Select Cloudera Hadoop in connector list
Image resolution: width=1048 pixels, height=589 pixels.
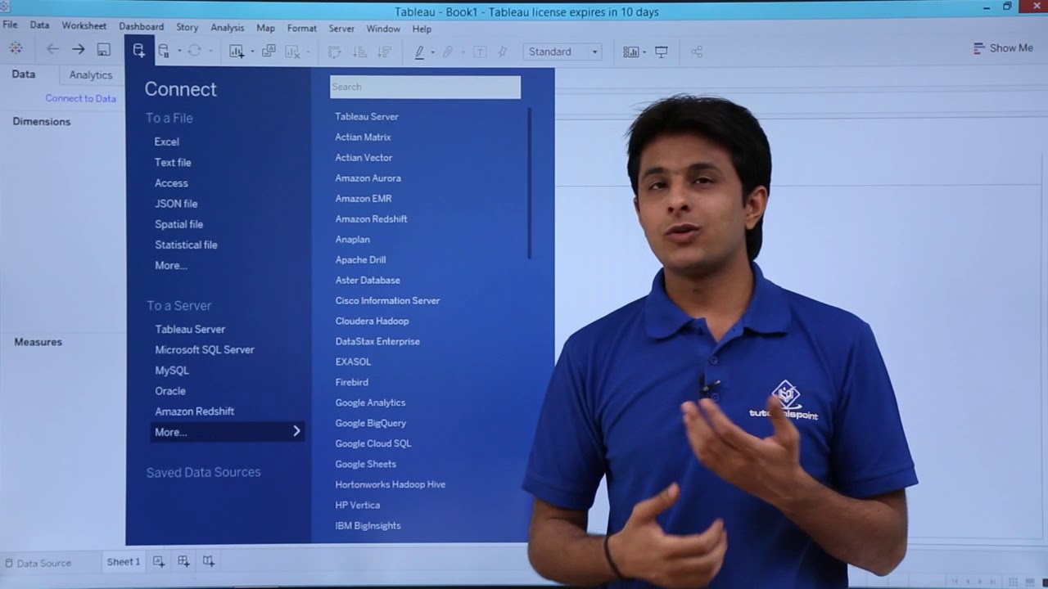pos(372,321)
